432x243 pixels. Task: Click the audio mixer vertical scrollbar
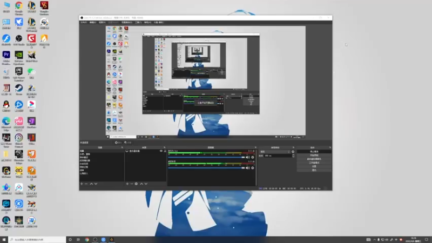[x=256, y=168]
